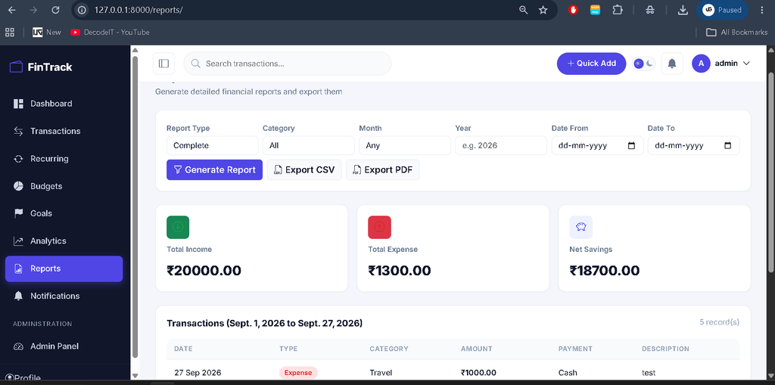Click the green Total Income icon
The width and height of the screenshot is (775, 385).
coord(178,228)
